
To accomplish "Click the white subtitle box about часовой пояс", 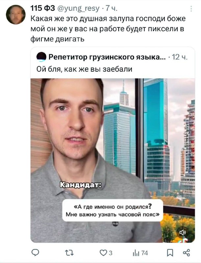I will [113, 210].
